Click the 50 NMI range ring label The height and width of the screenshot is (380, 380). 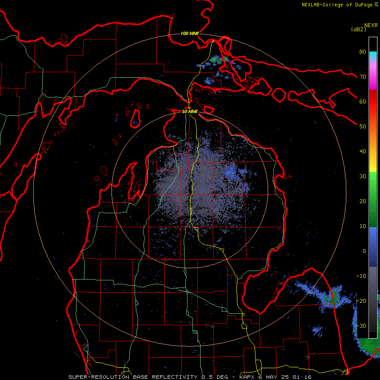(x=190, y=111)
